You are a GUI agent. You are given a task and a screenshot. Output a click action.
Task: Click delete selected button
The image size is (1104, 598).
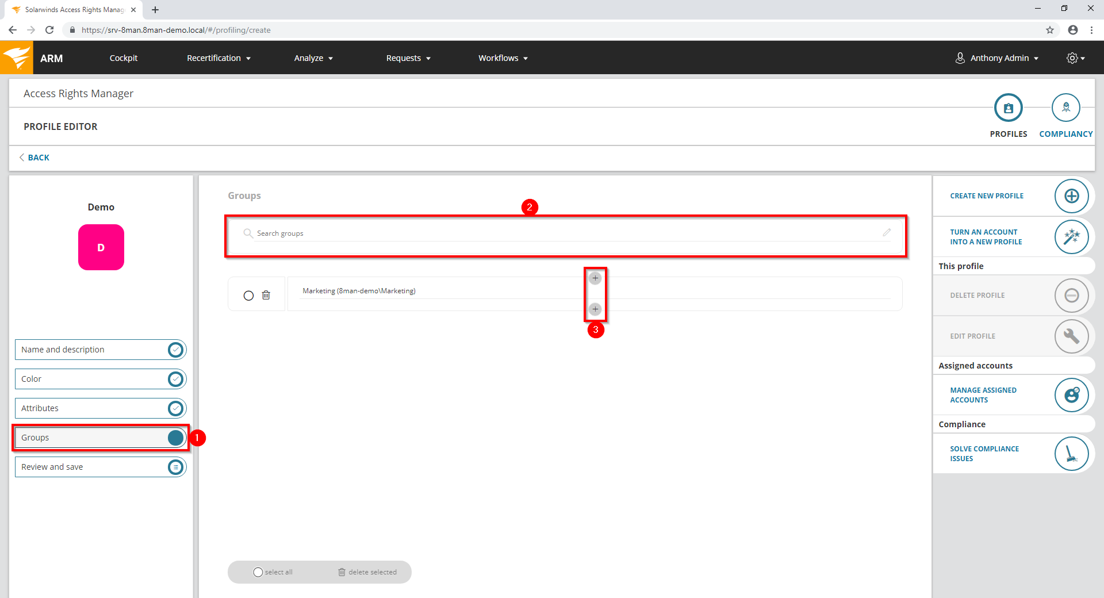coord(367,572)
